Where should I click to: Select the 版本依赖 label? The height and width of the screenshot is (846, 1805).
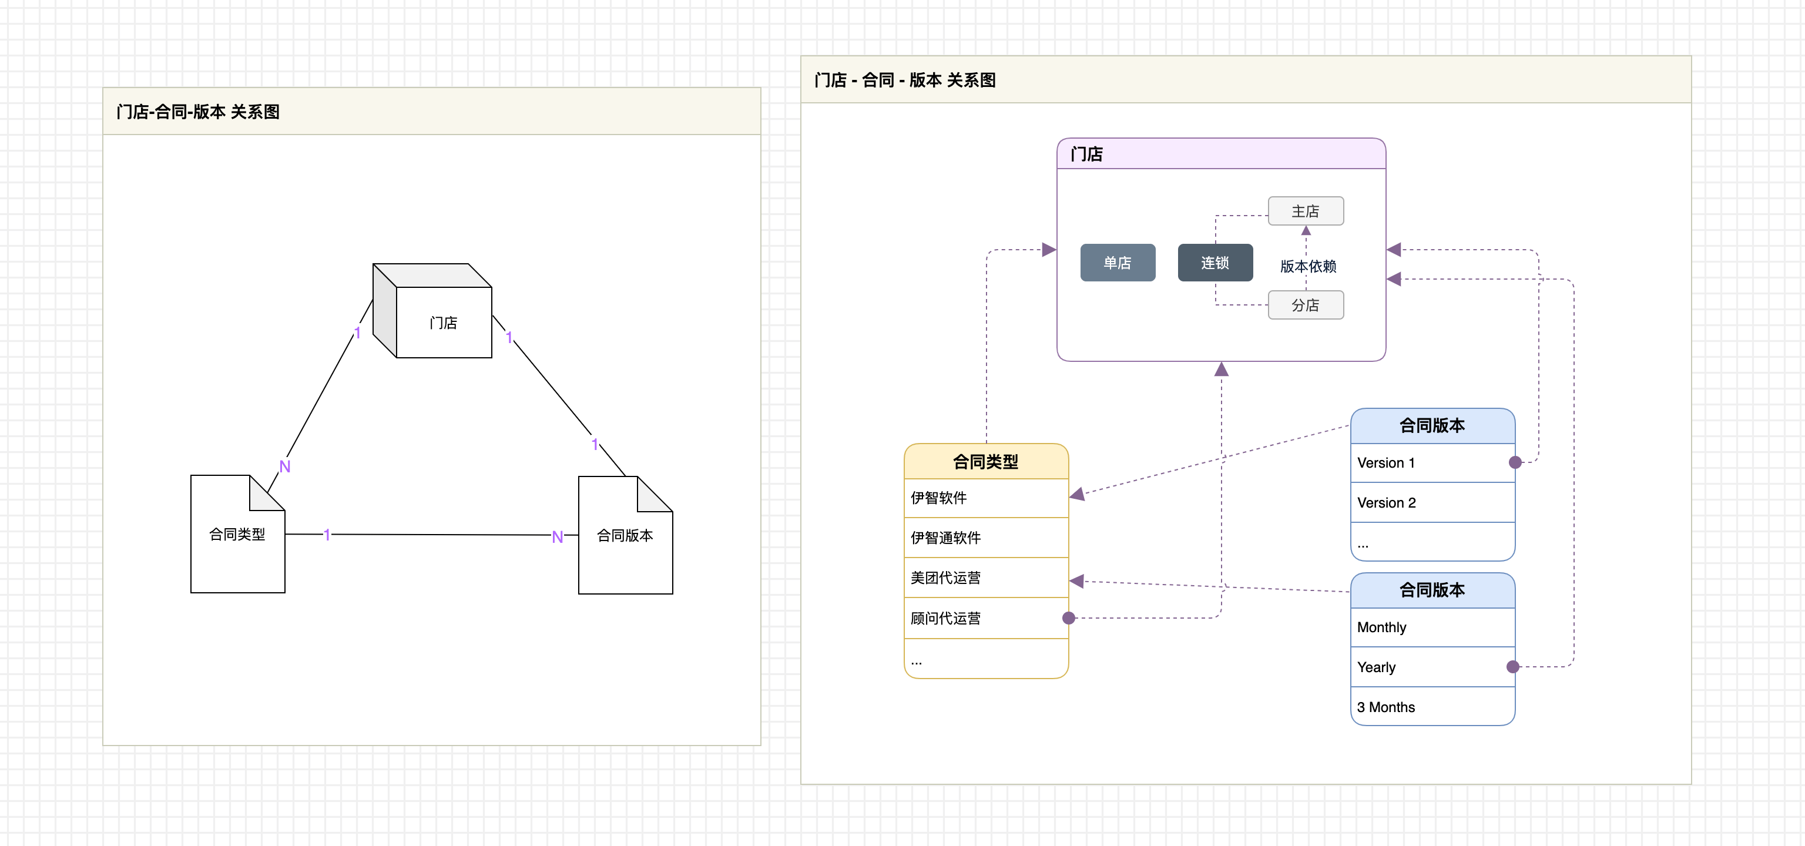point(1307,266)
